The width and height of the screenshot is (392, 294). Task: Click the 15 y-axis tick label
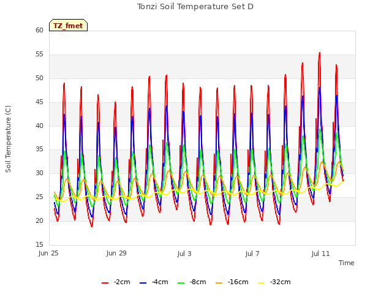(39, 244)
